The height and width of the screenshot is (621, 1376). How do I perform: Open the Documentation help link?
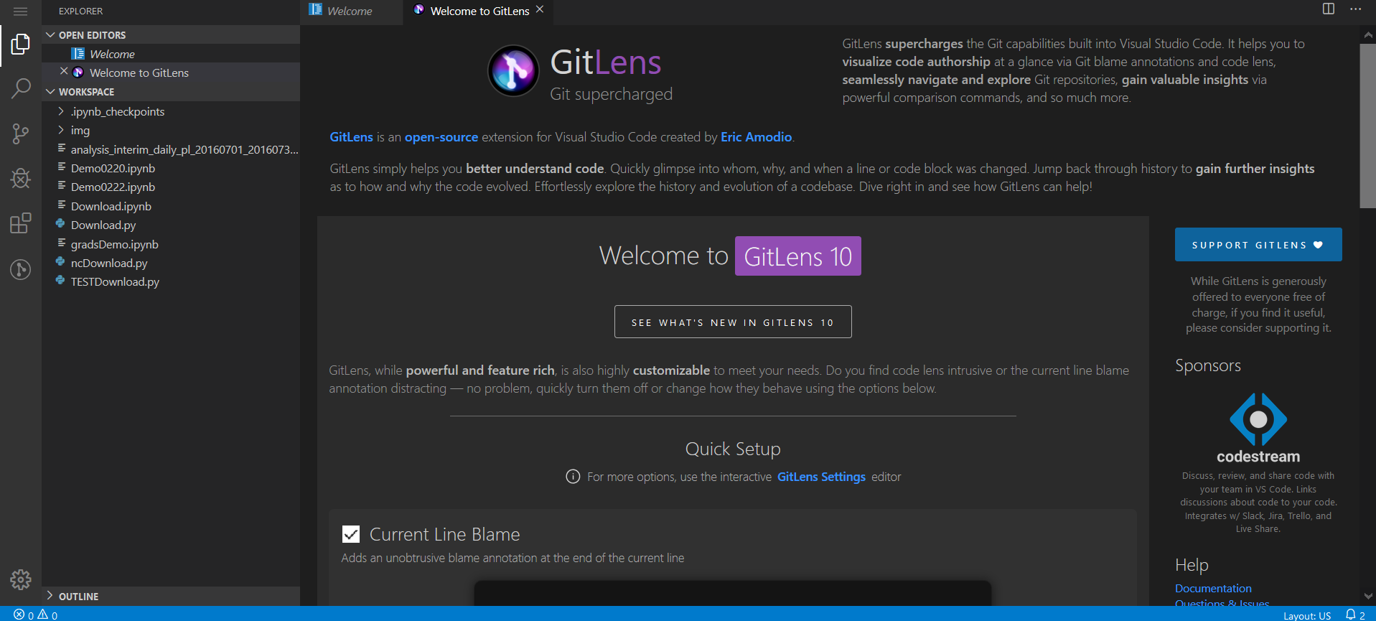[1213, 589]
